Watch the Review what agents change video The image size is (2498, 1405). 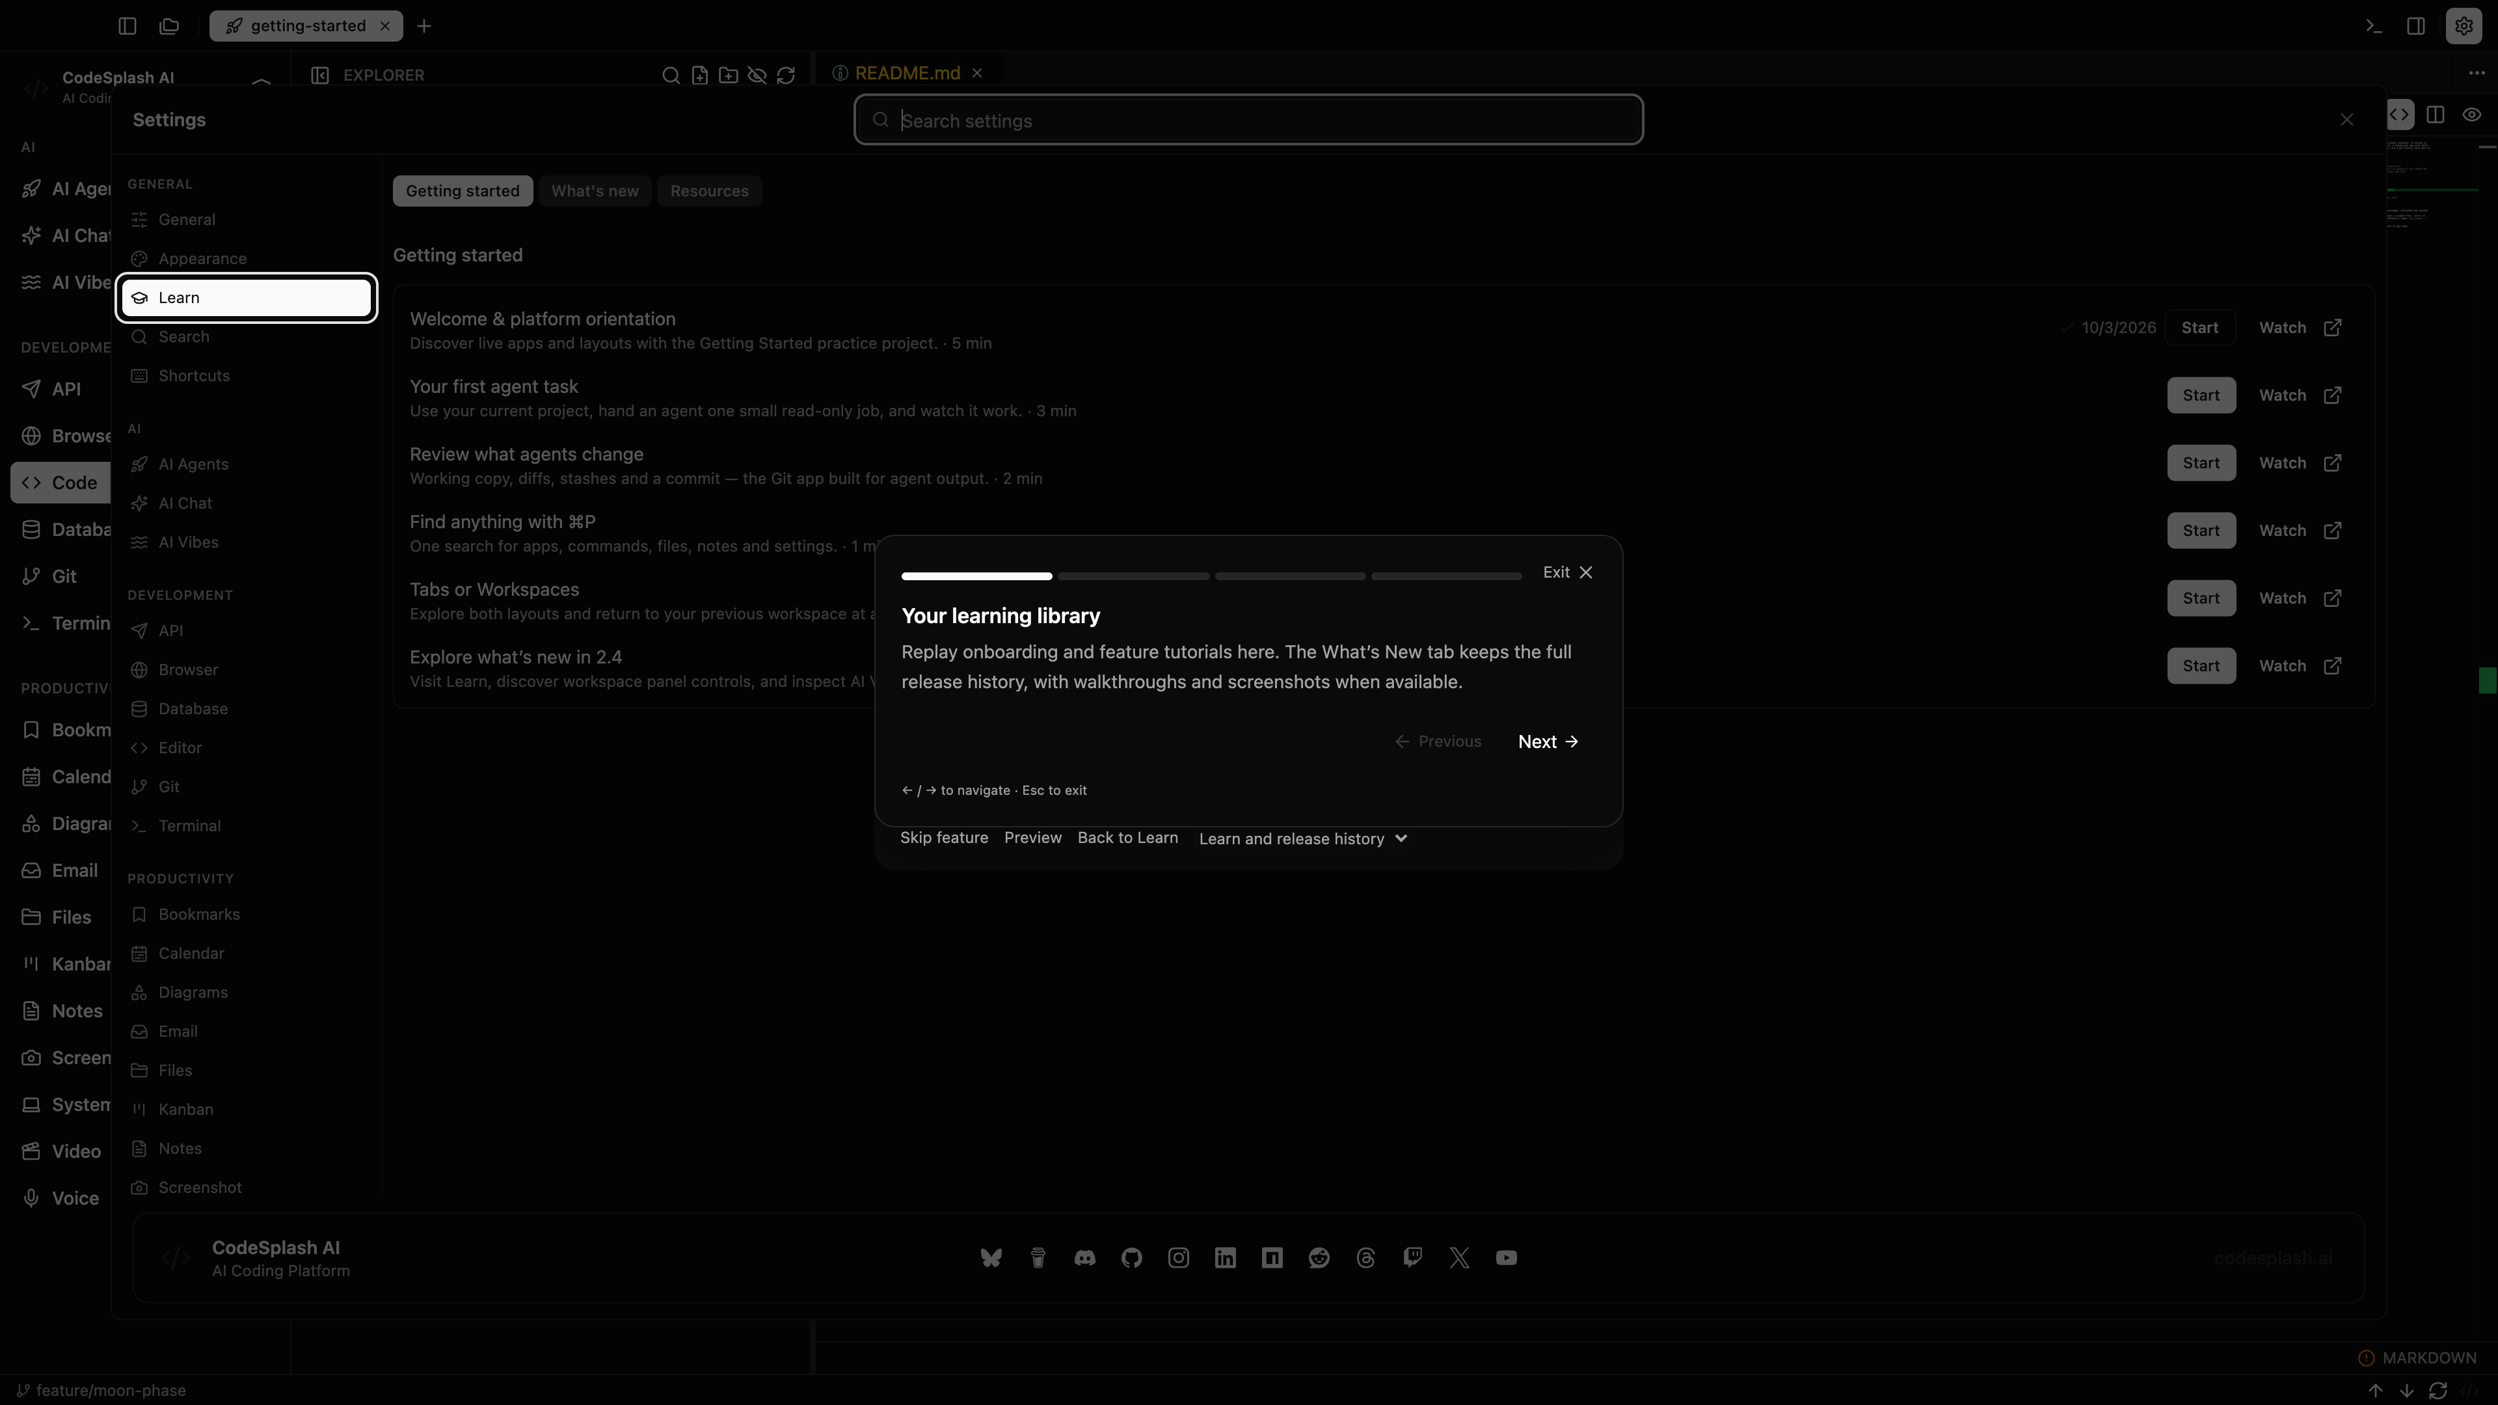coord(2300,462)
